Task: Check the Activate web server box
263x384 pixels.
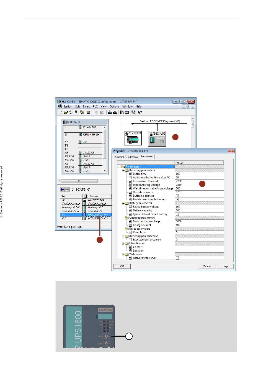Action: [x=177, y=258]
